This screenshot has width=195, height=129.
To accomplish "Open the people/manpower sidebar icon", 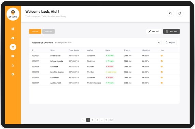I will point(13,38).
